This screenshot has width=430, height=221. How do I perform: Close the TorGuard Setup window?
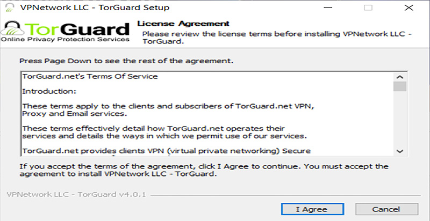click(x=408, y=8)
